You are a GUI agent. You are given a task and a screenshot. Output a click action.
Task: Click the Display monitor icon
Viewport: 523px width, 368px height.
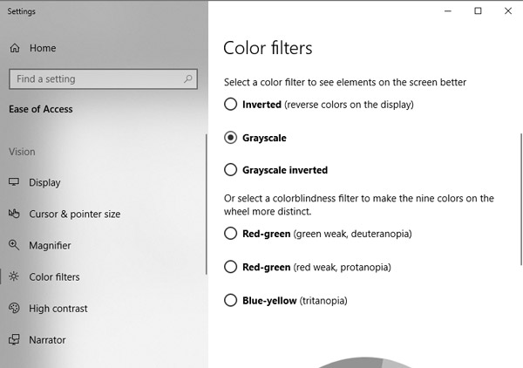[15, 182]
